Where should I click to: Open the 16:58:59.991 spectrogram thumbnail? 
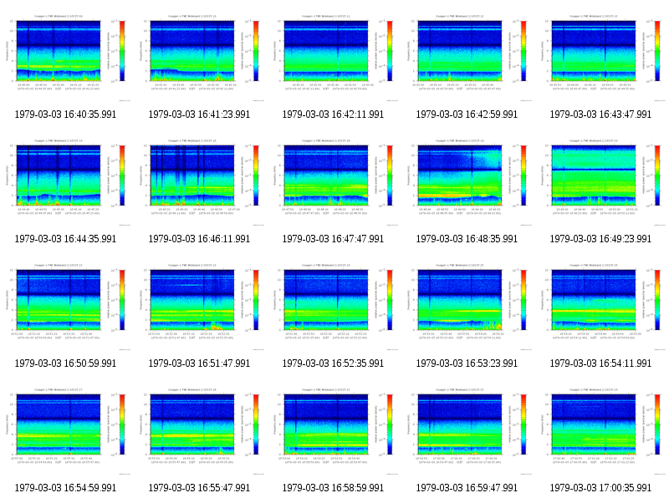coord(333,430)
